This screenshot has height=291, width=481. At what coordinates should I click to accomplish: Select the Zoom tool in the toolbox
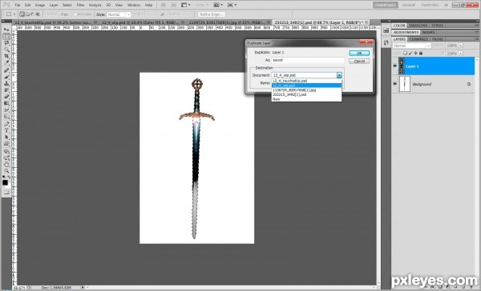tap(6, 171)
